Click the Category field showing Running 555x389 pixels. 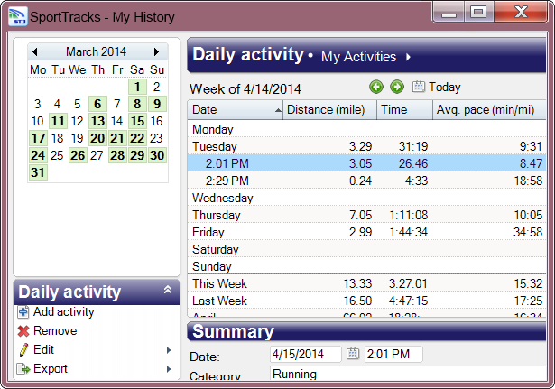click(408, 374)
